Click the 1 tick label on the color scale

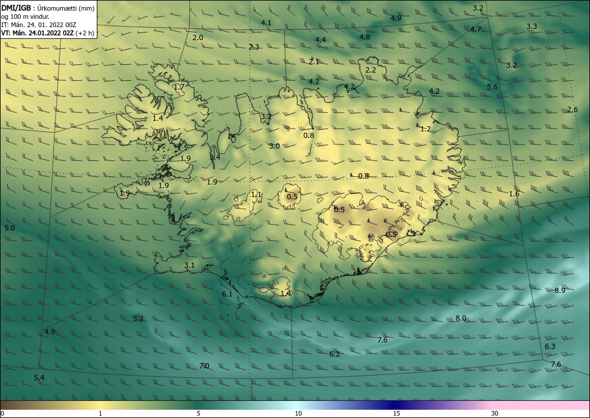point(100,413)
